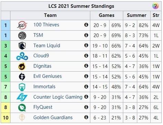163x125 pixels.
Task: Open info icon for 100 Thieves
Action: tap(86, 25)
